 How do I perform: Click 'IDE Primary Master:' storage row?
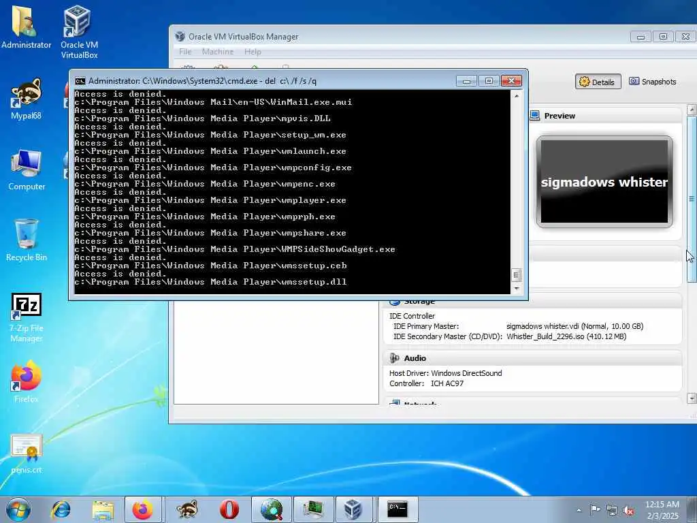coord(518,326)
